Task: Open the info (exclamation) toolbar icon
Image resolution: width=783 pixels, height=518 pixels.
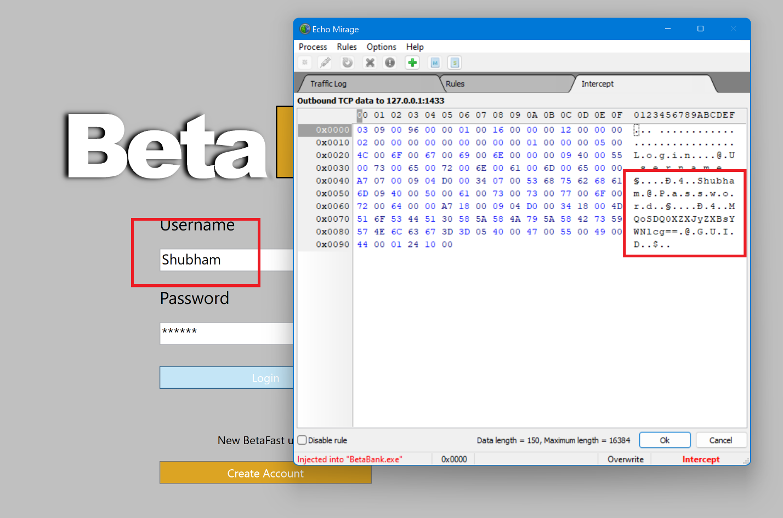Action: point(390,62)
